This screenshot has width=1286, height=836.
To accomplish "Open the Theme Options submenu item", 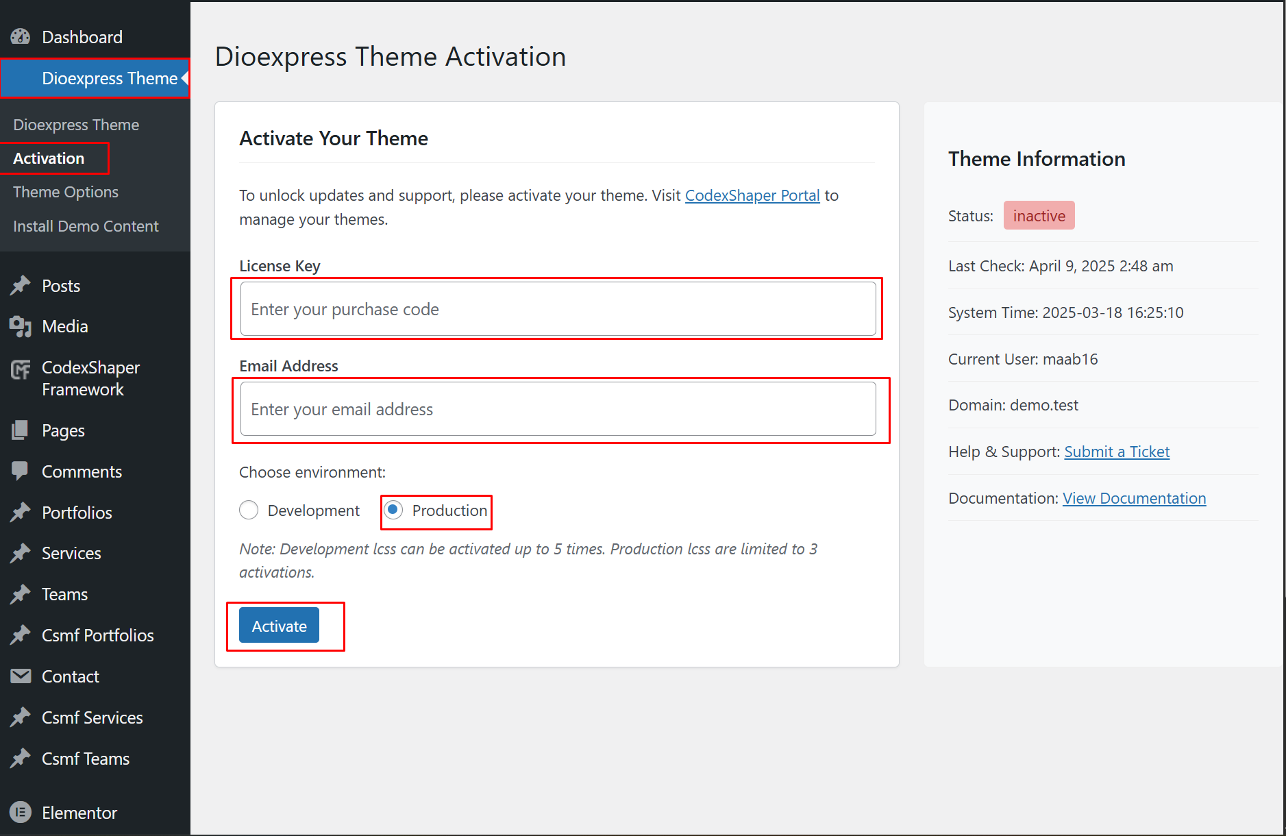I will (x=66, y=192).
